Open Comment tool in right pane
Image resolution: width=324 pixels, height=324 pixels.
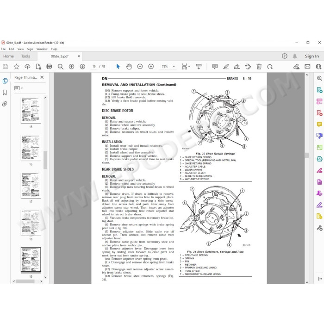319,125
